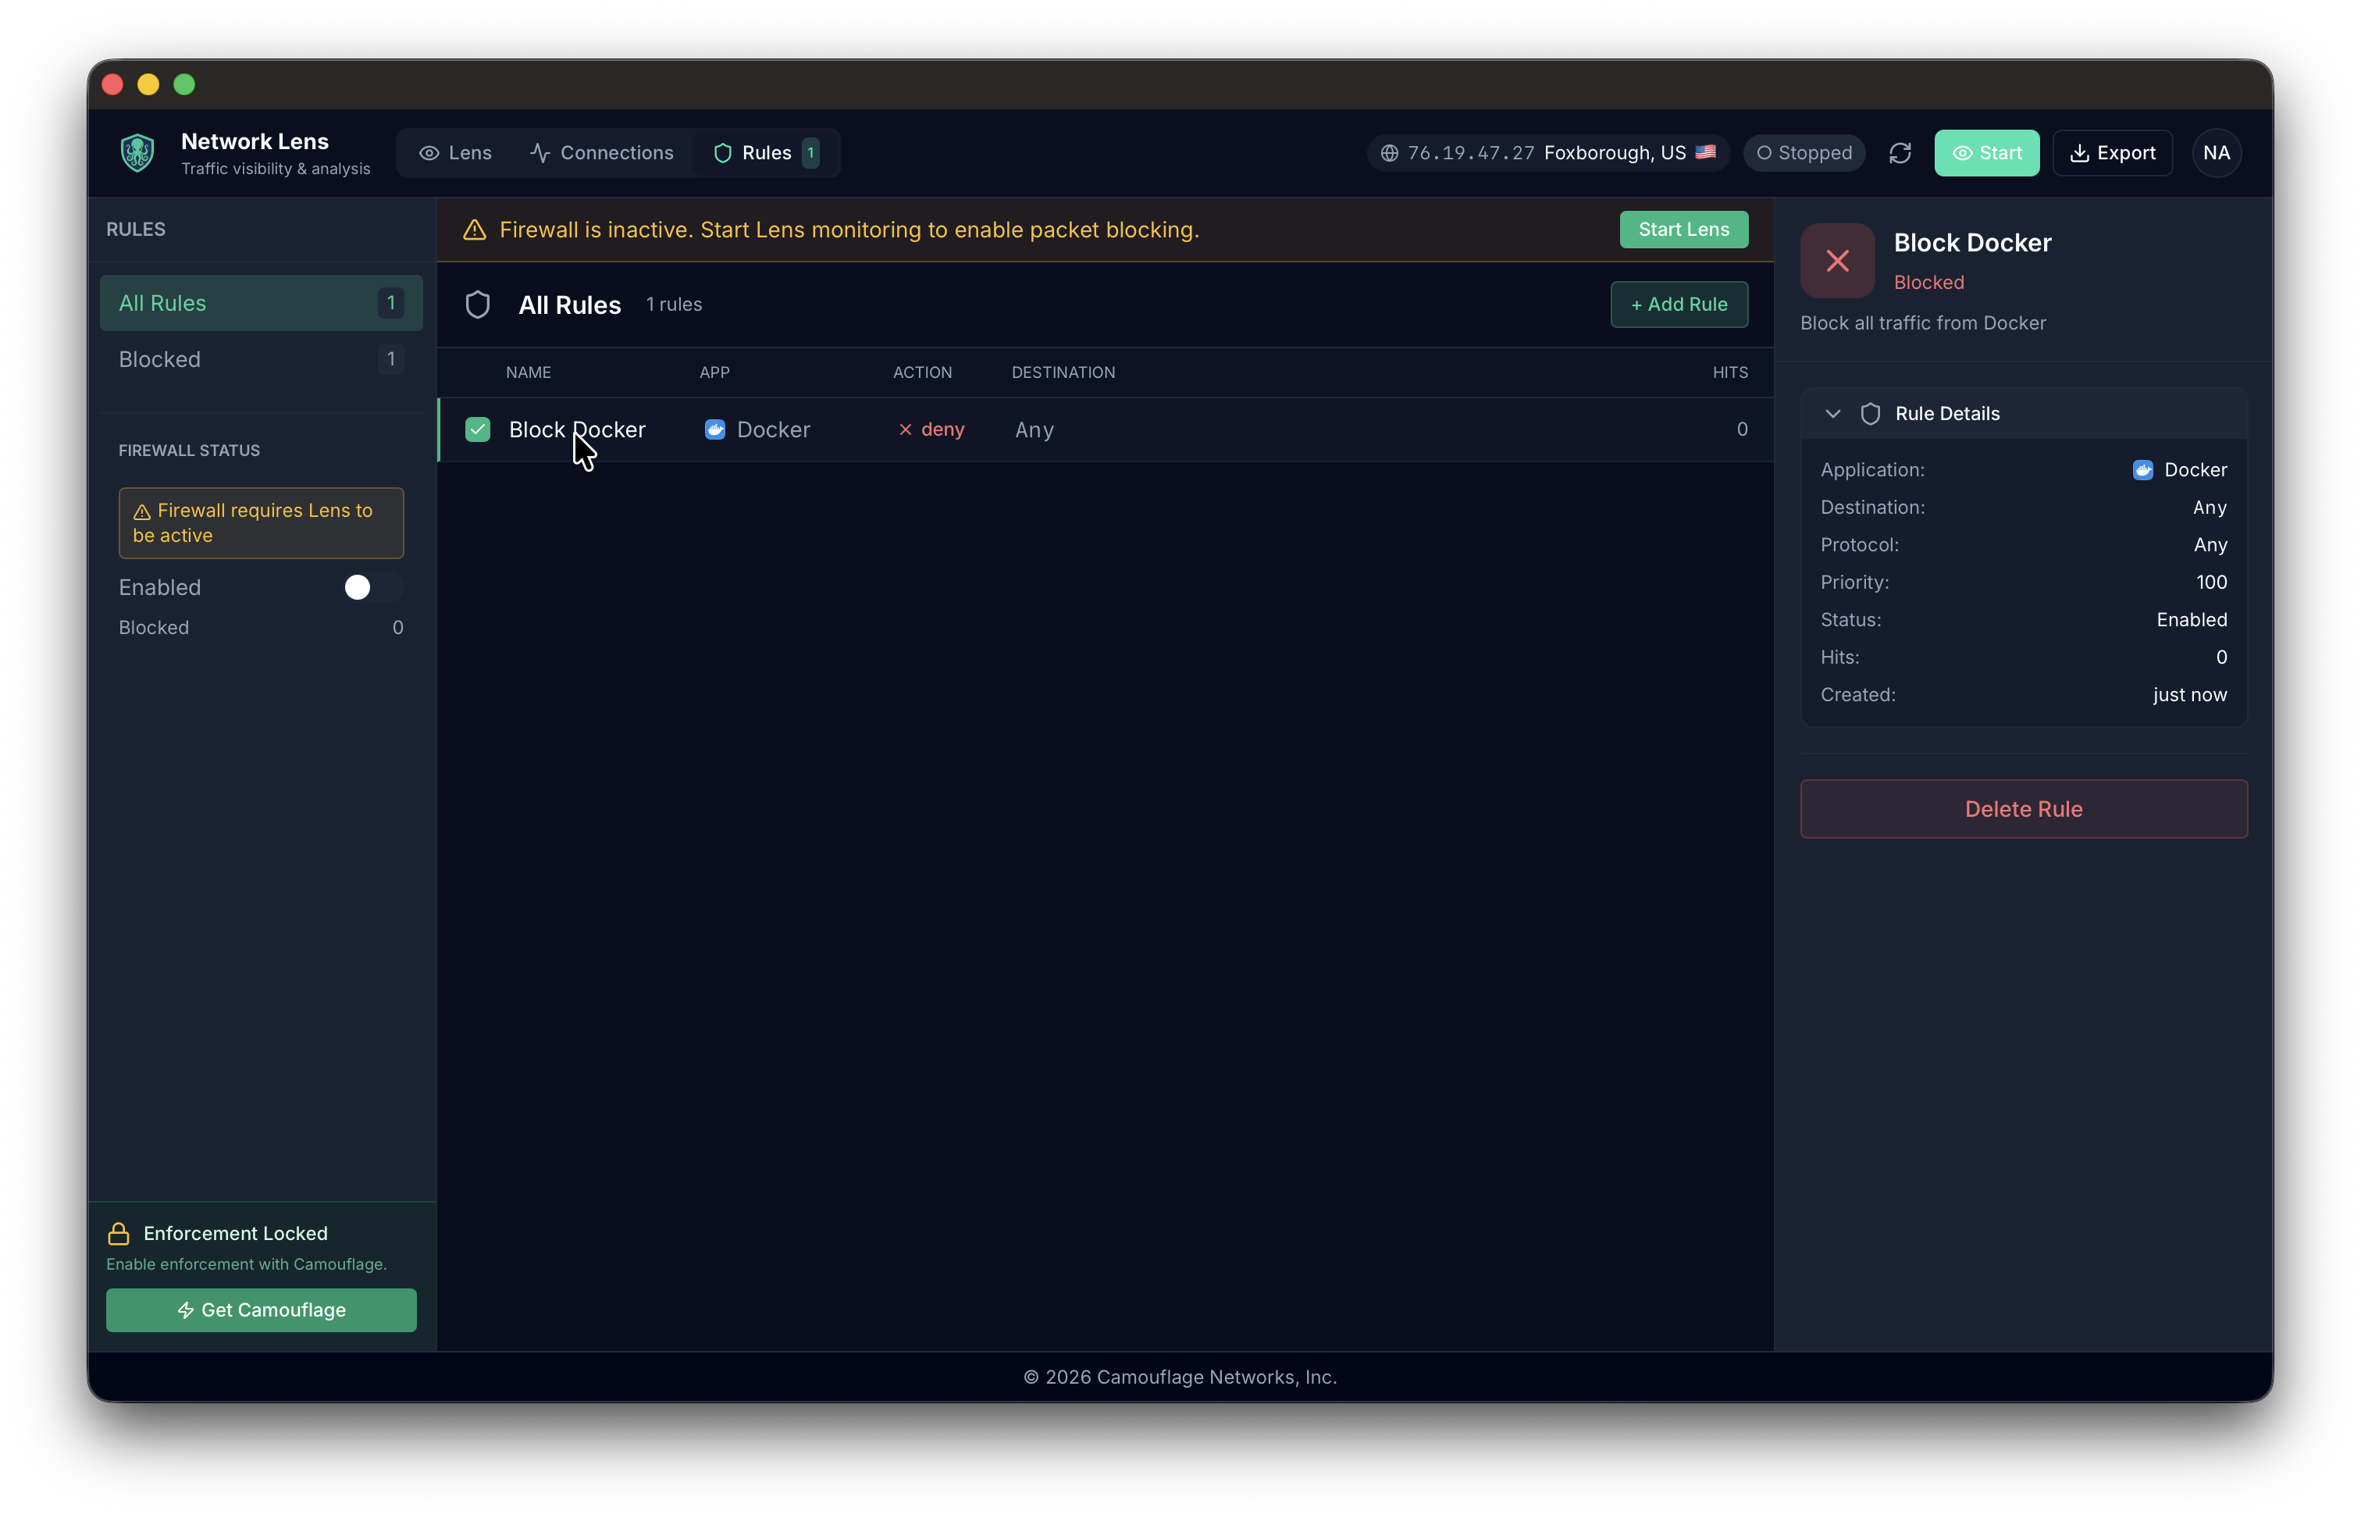Select the Block Docker rule name
This screenshot has width=2361, height=1518.
[x=578, y=429]
